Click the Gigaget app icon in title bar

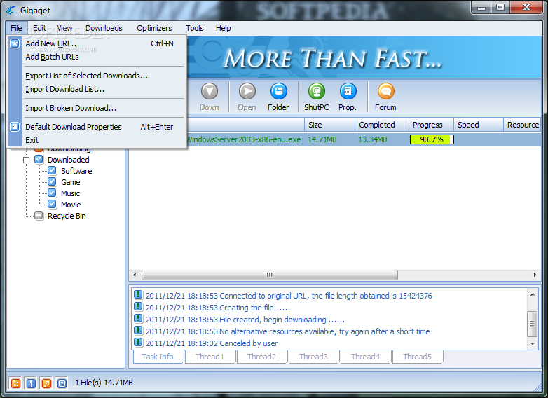[x=11, y=11]
